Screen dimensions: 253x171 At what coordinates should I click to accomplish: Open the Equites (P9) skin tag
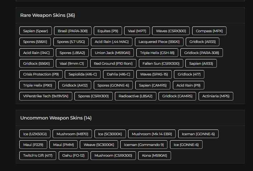coord(108,31)
